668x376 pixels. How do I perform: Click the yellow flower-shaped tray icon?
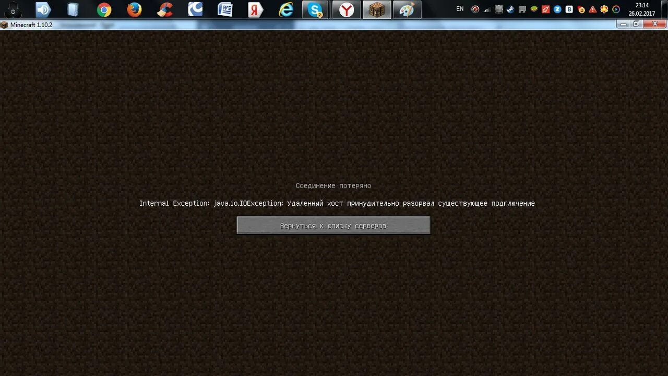pyautogui.click(x=604, y=9)
